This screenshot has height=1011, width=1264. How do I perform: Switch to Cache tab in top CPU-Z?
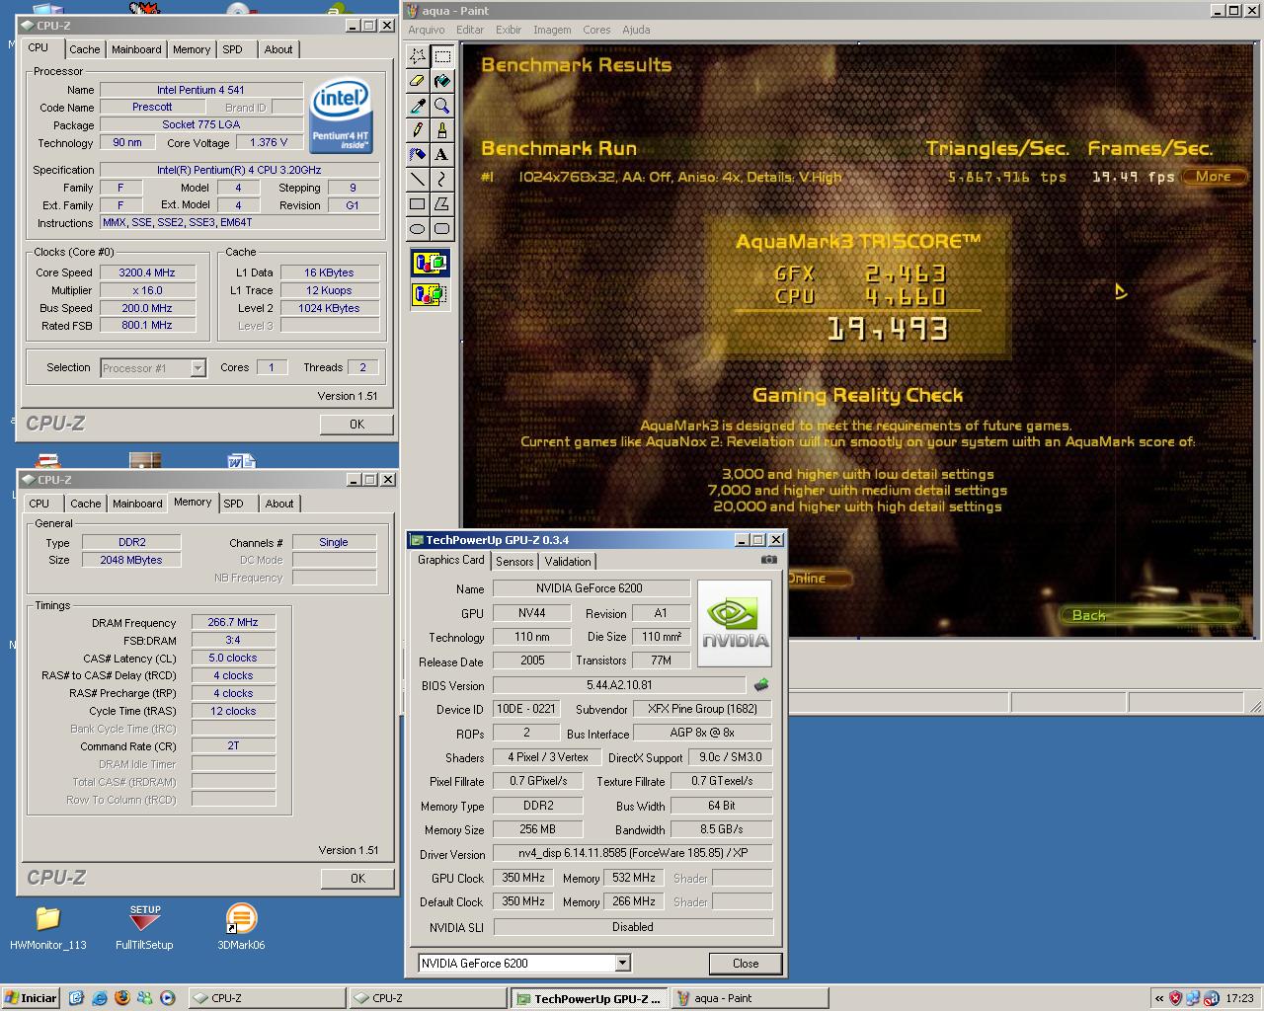(84, 49)
